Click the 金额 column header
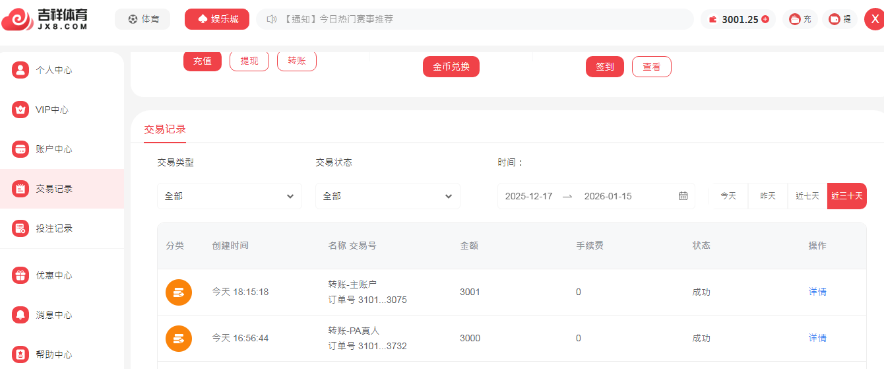 (469, 246)
